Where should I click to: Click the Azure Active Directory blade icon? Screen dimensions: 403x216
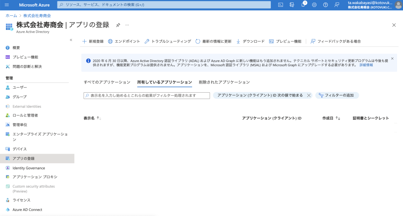click(9, 27)
